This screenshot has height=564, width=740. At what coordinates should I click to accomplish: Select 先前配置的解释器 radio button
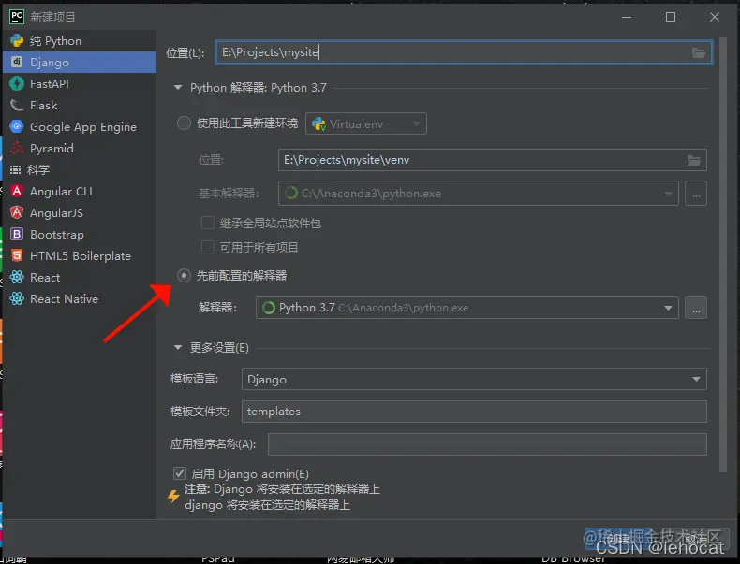click(184, 276)
